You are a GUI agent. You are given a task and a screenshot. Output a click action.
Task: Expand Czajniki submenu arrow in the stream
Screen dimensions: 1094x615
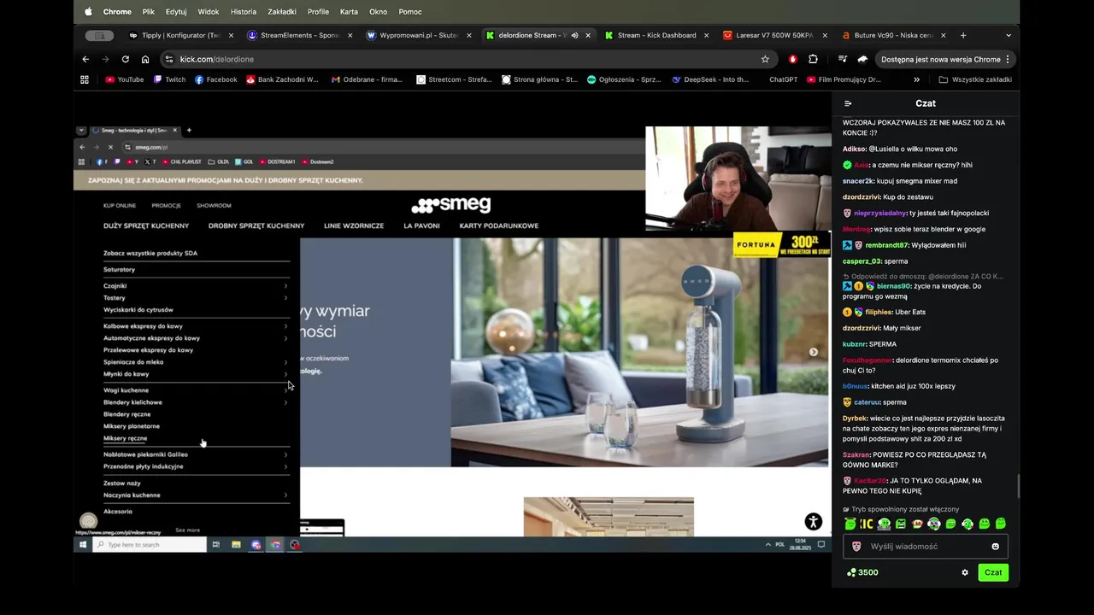pos(285,286)
